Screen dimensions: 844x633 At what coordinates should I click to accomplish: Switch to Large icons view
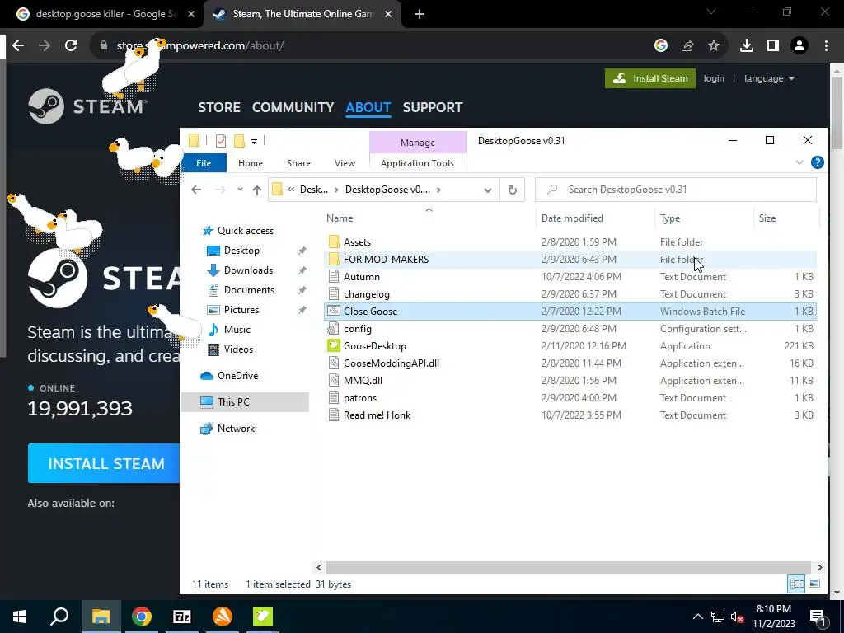tap(814, 584)
